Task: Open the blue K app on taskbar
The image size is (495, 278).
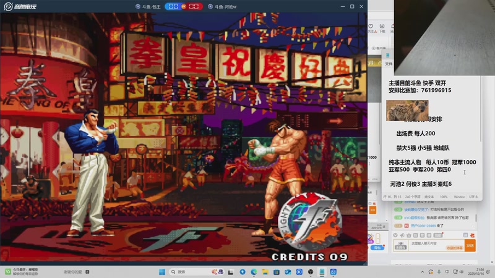Action: click(x=299, y=272)
